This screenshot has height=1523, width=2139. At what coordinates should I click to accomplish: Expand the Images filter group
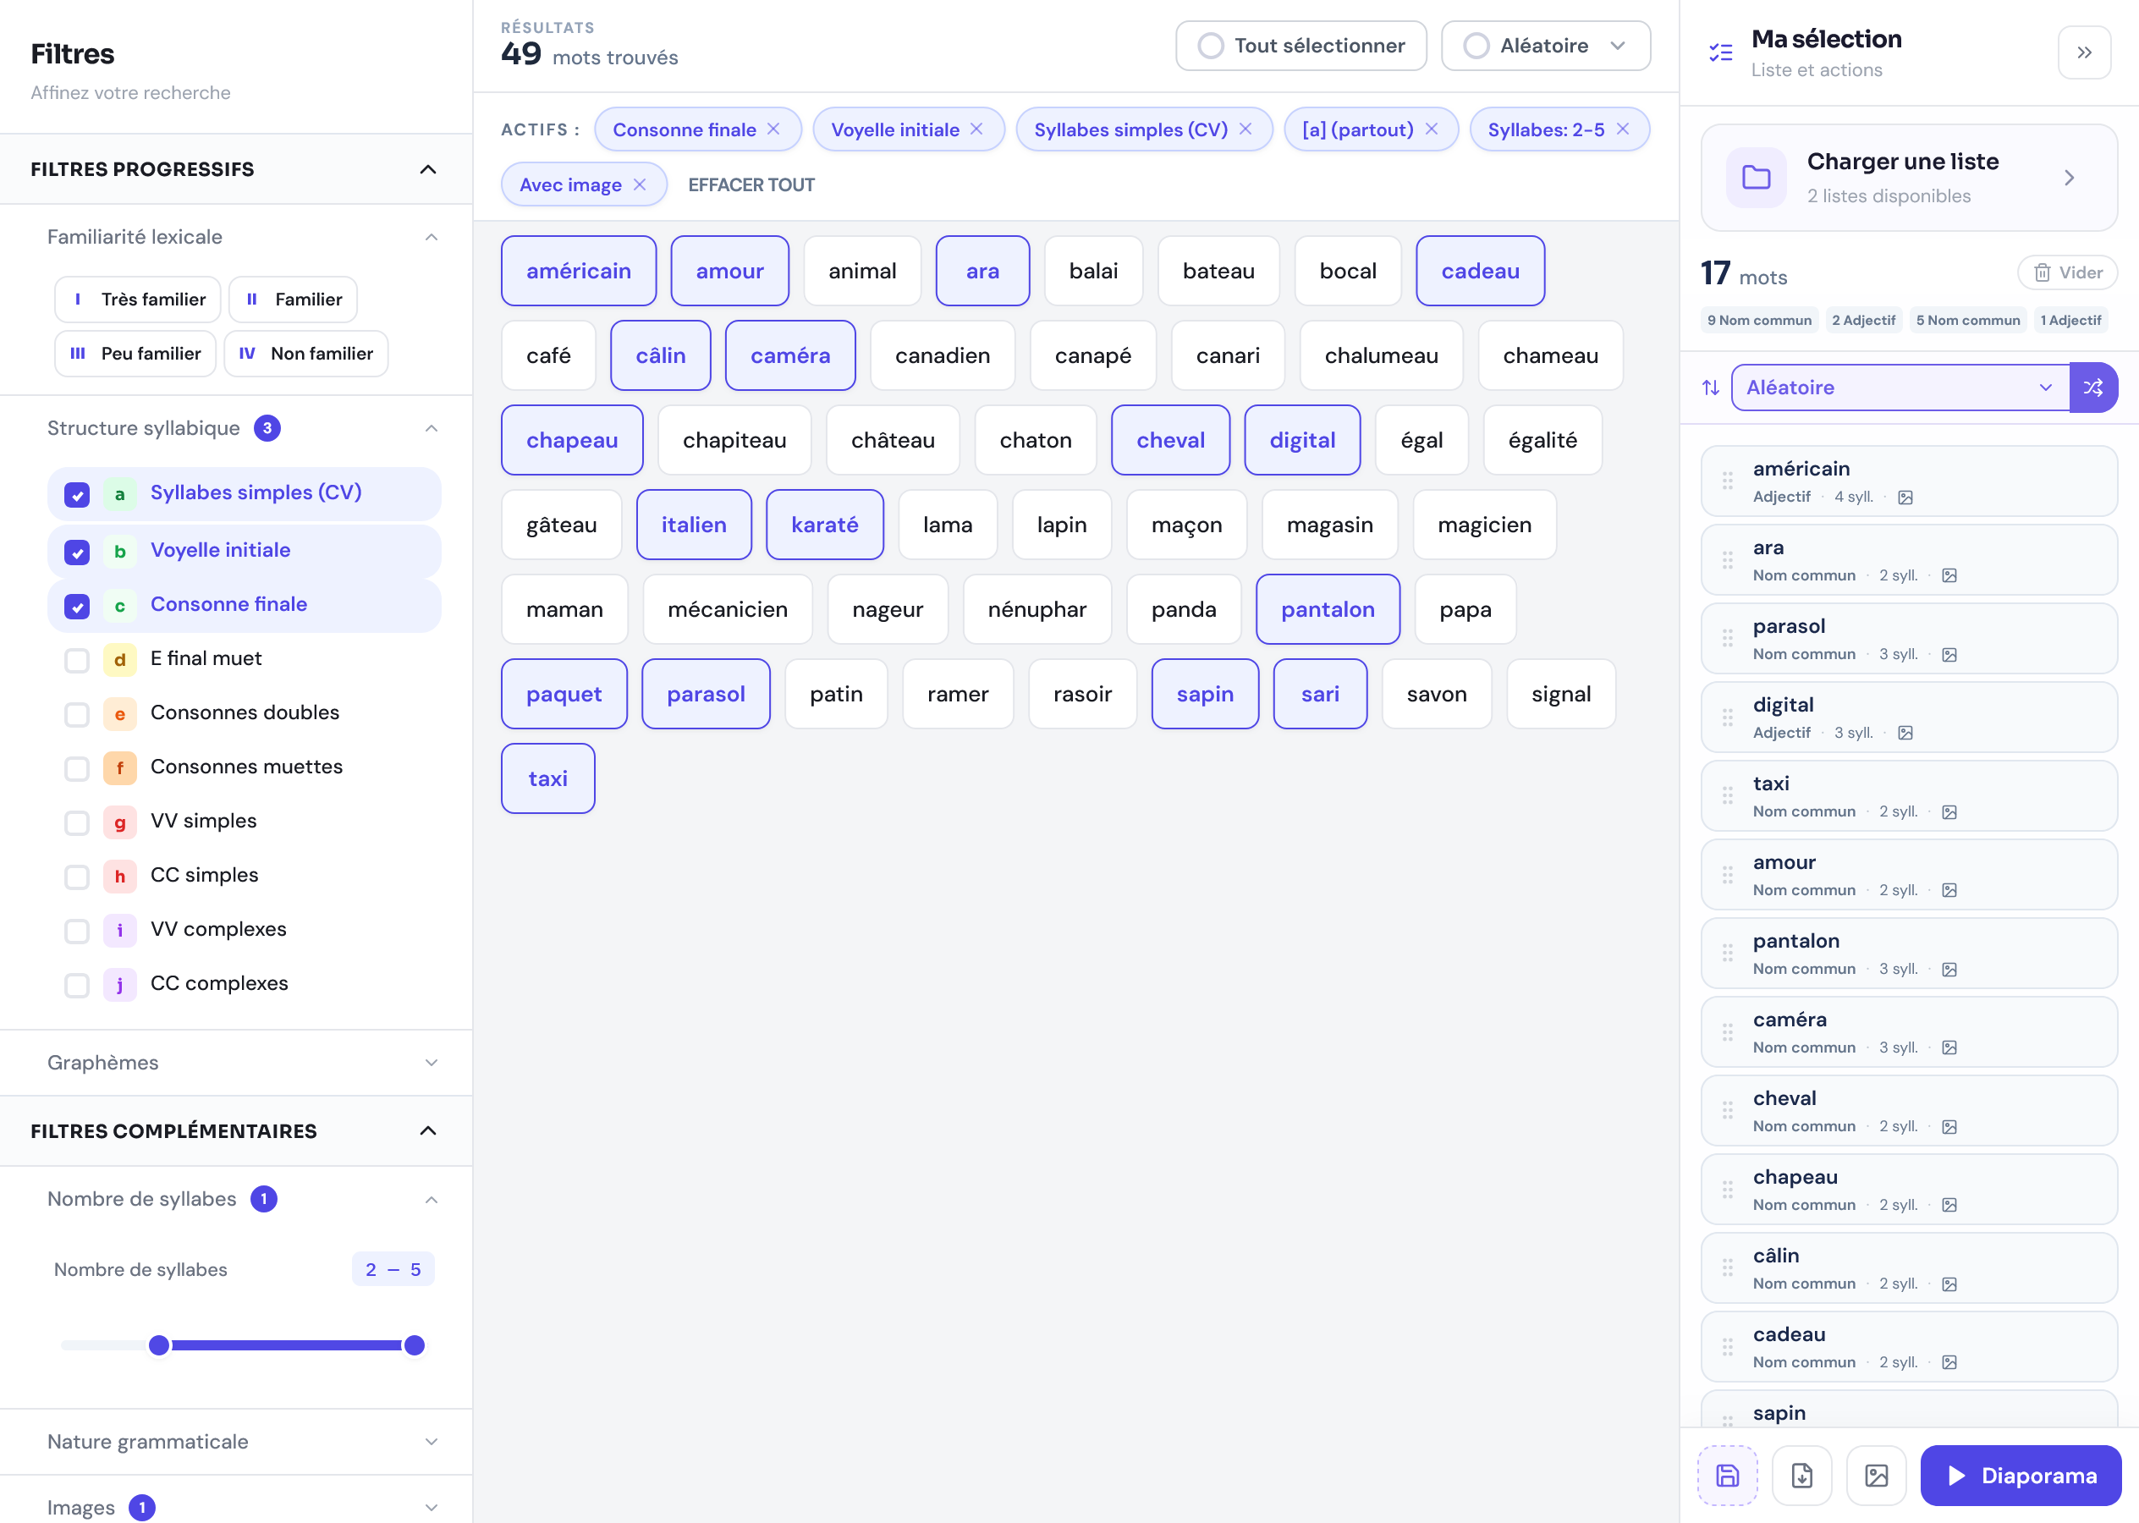coord(432,1507)
